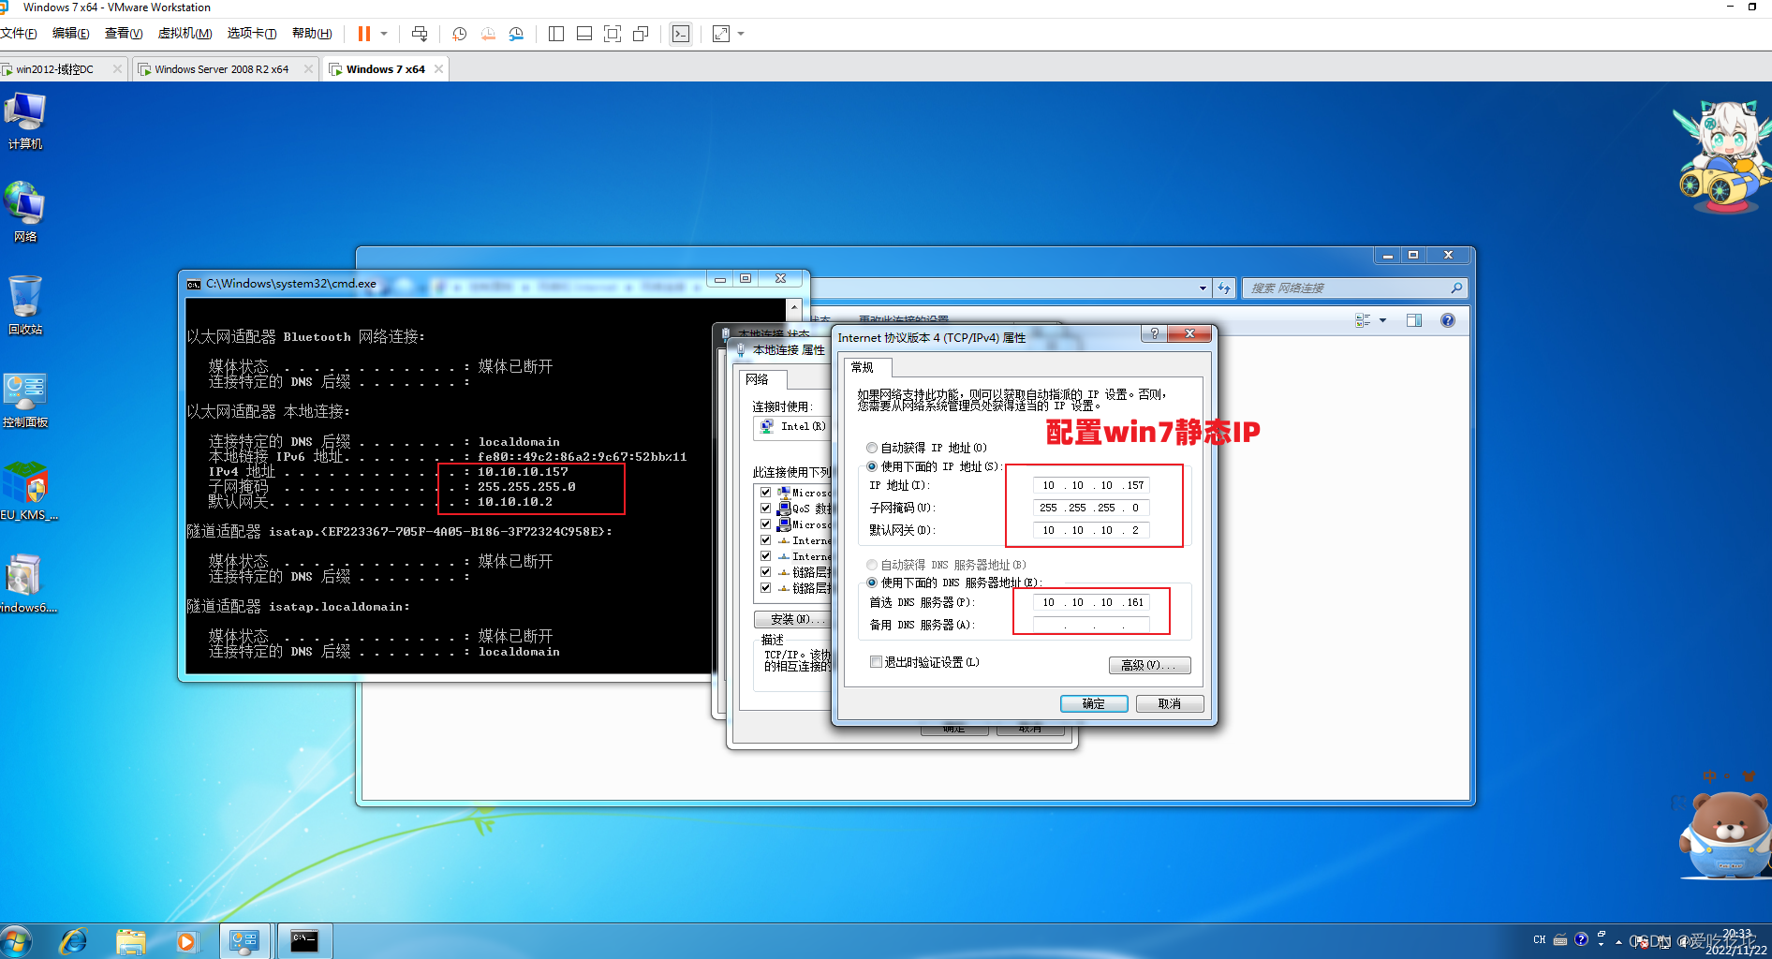Click the 首选 DNS 服务器 input field
Screen dimensions: 1772x959
pyautogui.click(x=1091, y=602)
